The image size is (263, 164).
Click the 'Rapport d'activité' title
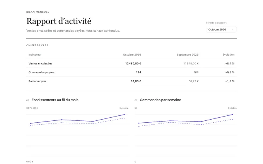(x=59, y=21)
